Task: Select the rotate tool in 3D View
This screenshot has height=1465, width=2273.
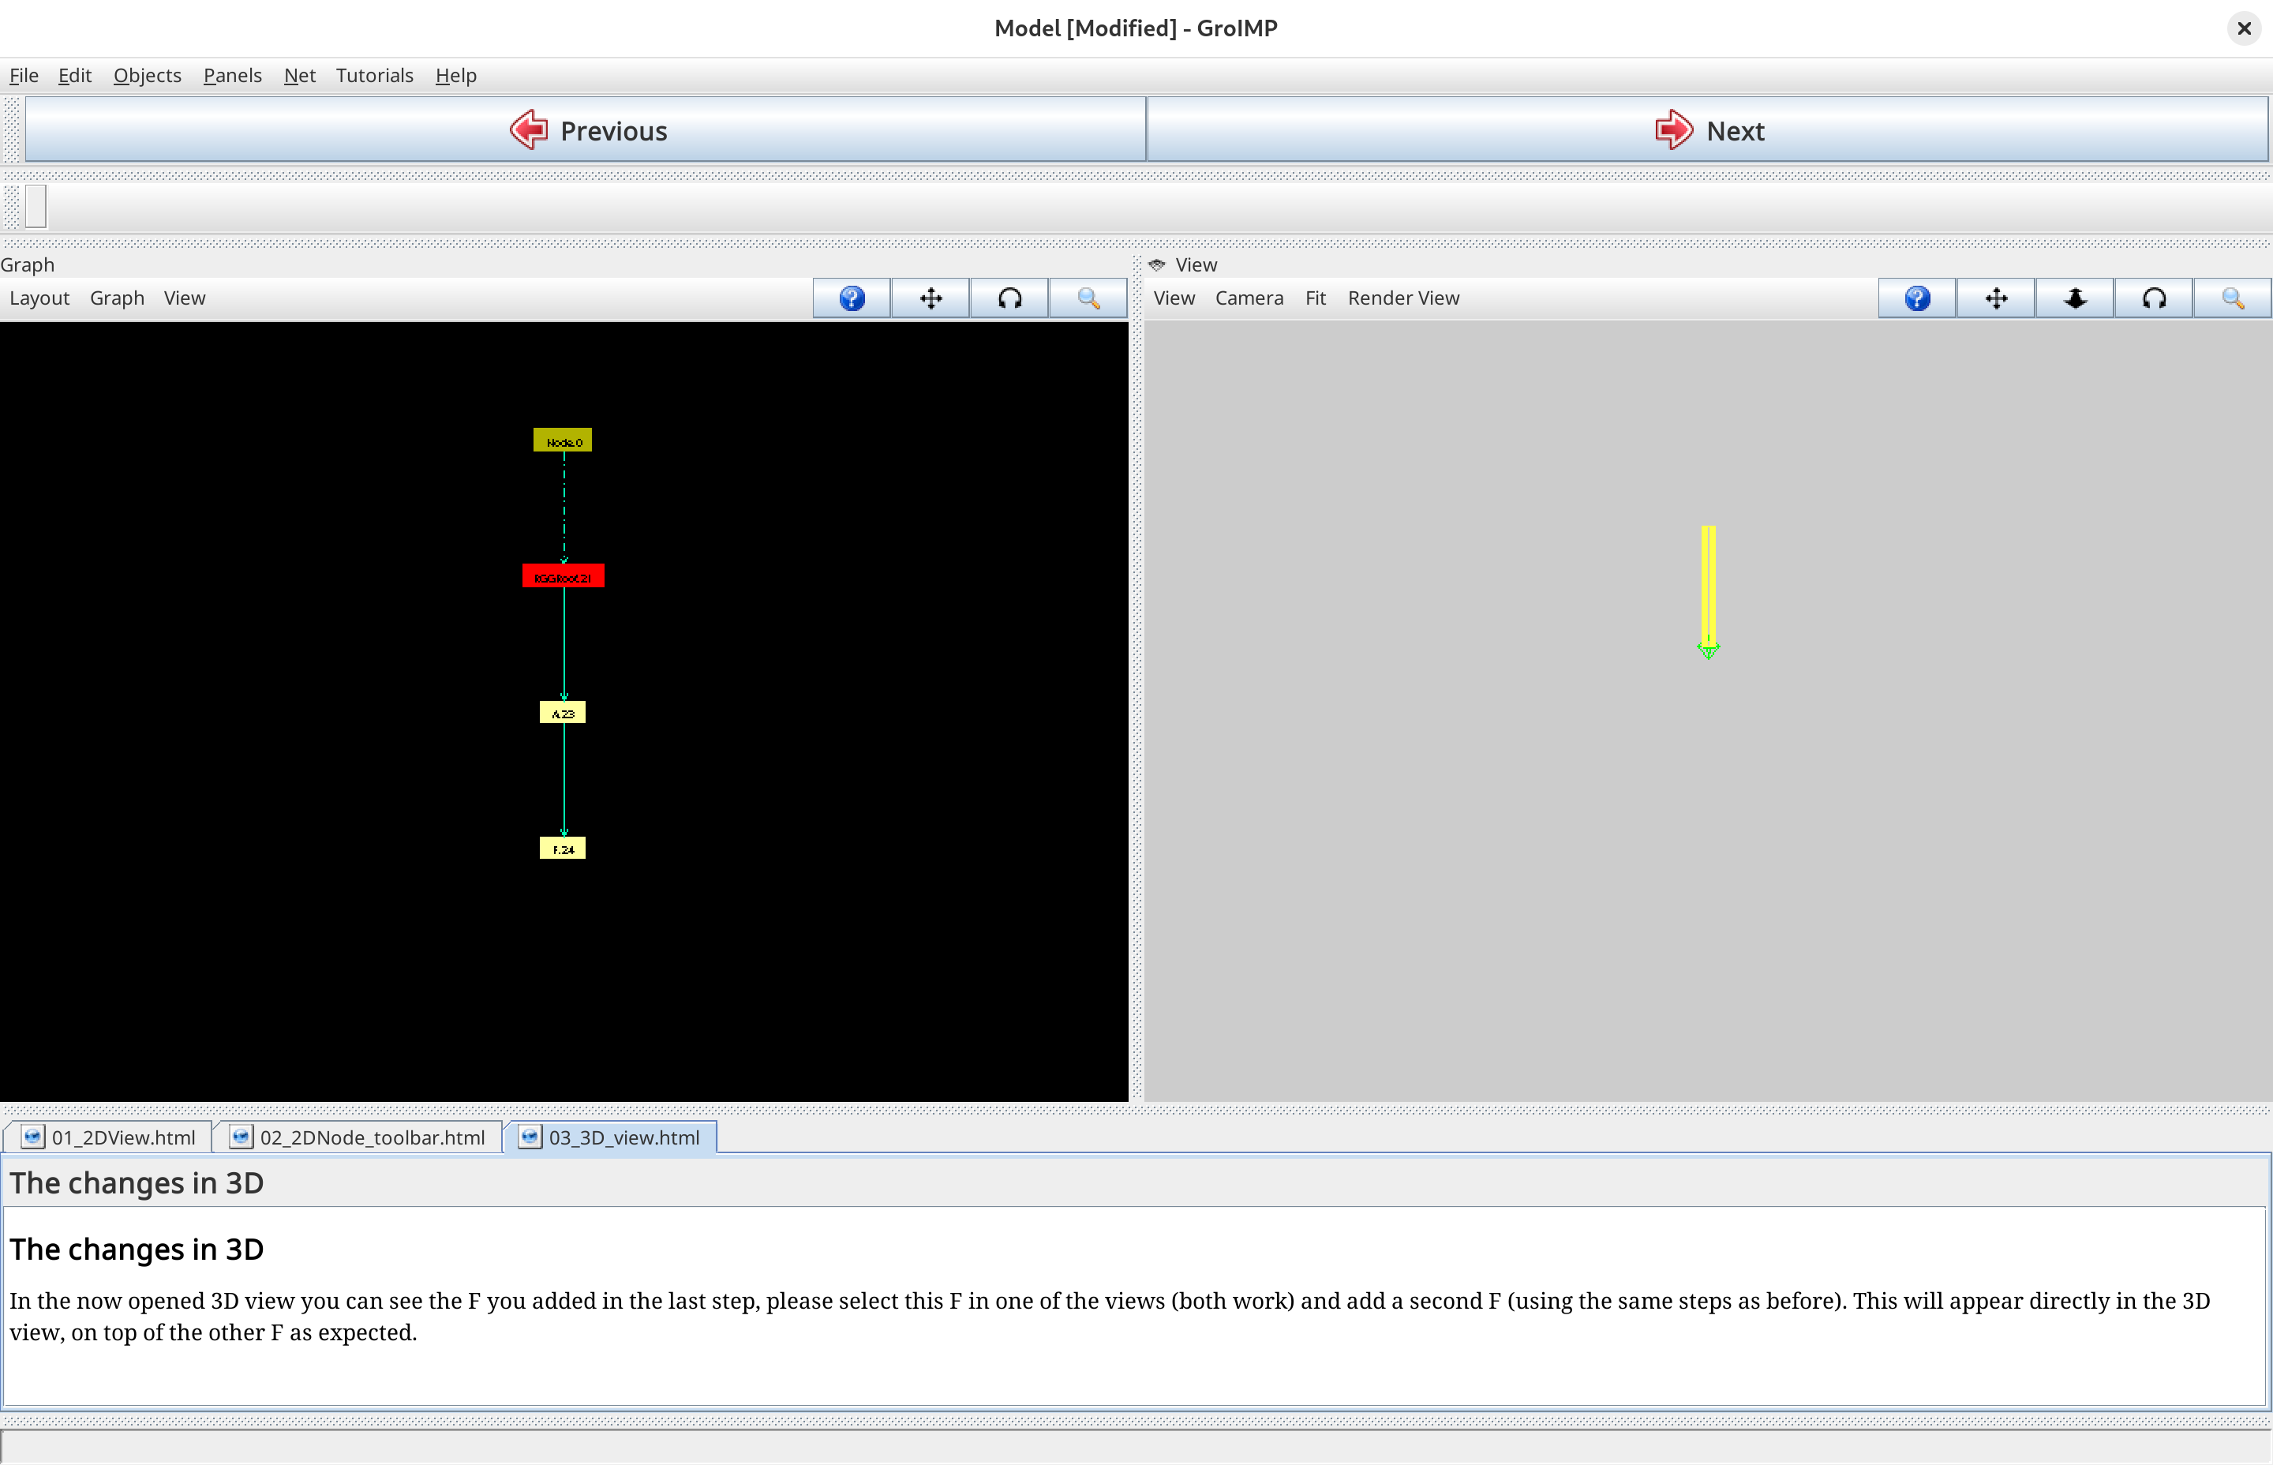Action: pos(2153,298)
